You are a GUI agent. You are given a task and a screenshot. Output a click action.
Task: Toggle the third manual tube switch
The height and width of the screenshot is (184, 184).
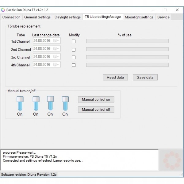point(51,103)
